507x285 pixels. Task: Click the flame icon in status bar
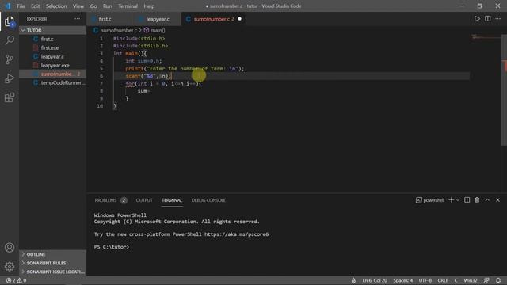tap(353, 280)
